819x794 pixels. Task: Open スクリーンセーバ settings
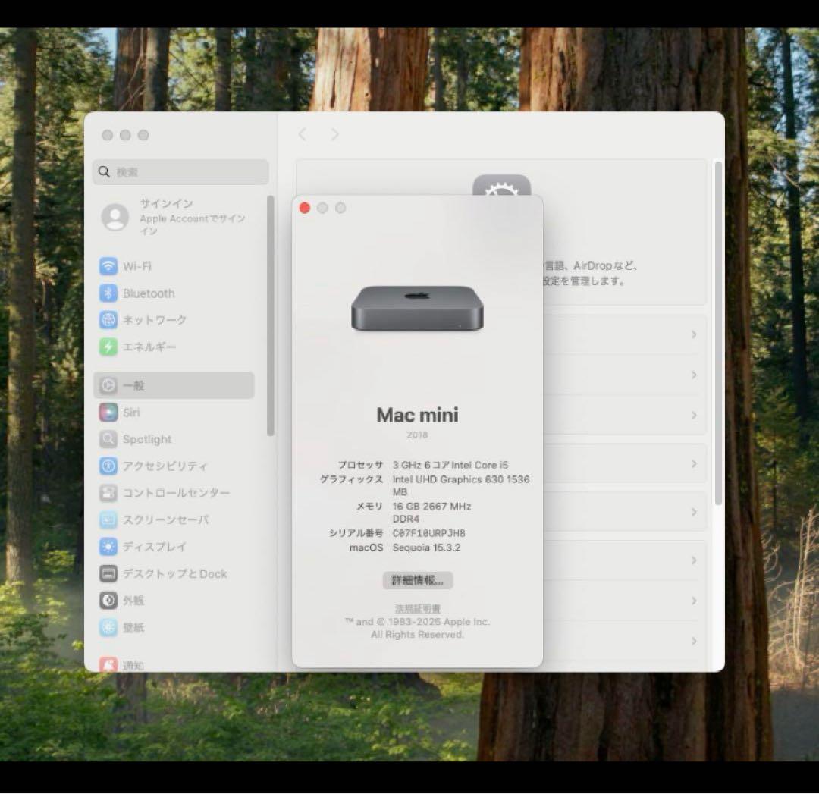(168, 520)
